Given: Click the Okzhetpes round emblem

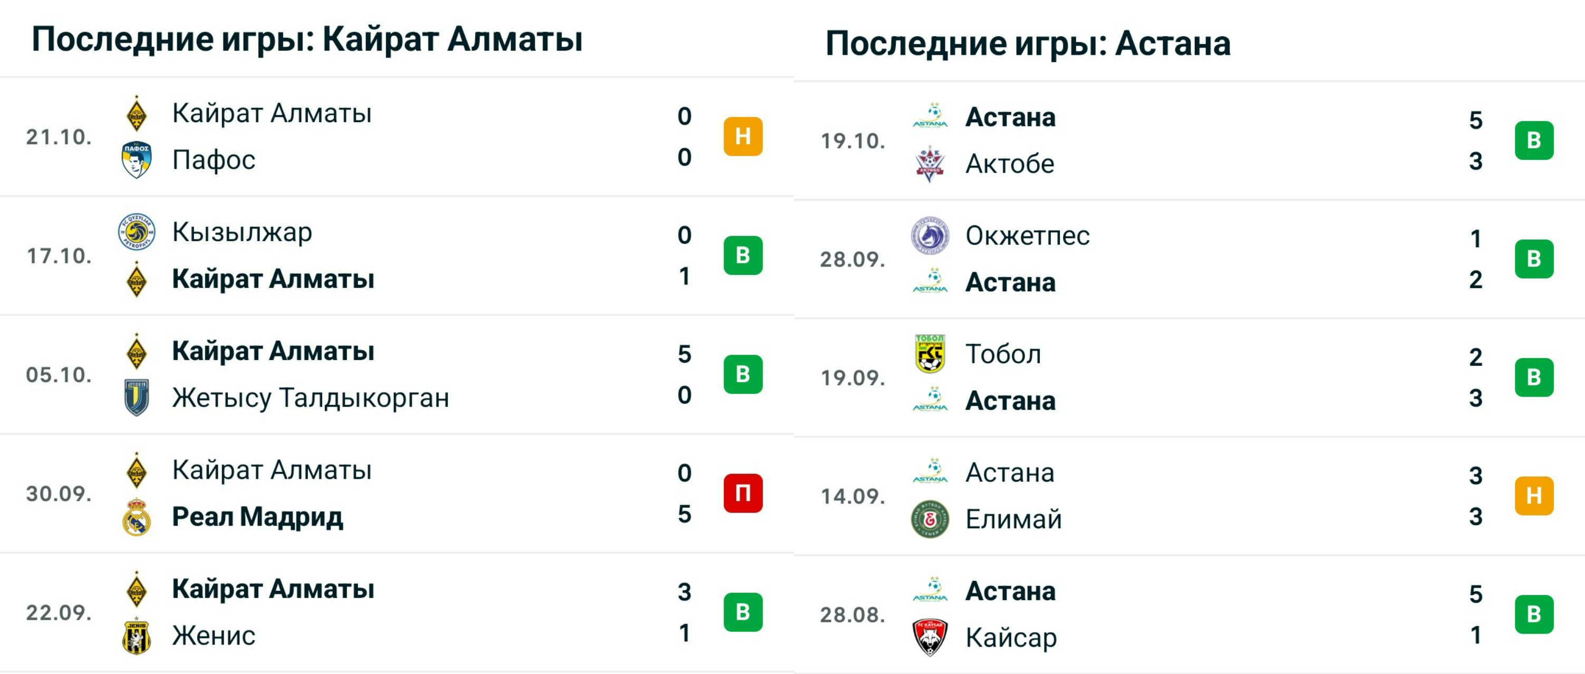Looking at the screenshot, I should [929, 236].
